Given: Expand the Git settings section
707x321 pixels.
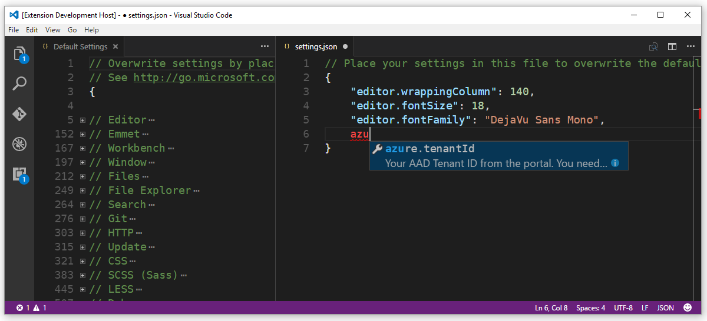Looking at the screenshot, I should (x=83, y=219).
